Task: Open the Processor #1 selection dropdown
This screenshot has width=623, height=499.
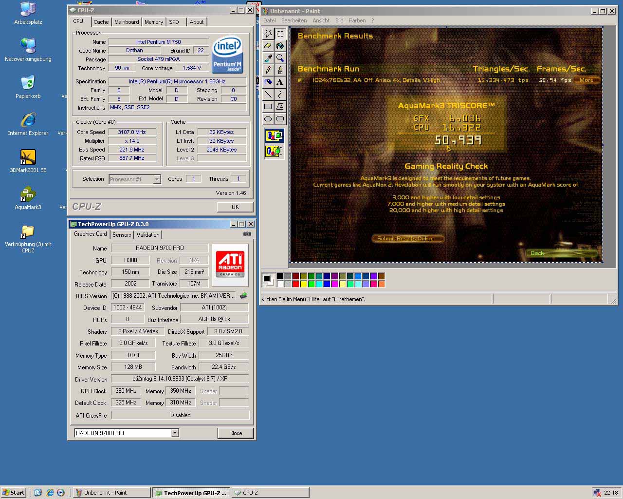Action: tap(157, 179)
